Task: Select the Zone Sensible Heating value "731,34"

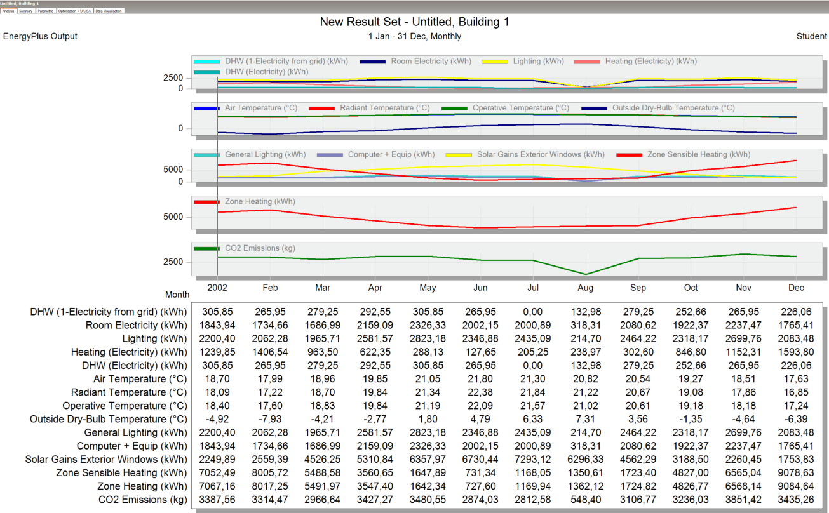Action: point(480,472)
